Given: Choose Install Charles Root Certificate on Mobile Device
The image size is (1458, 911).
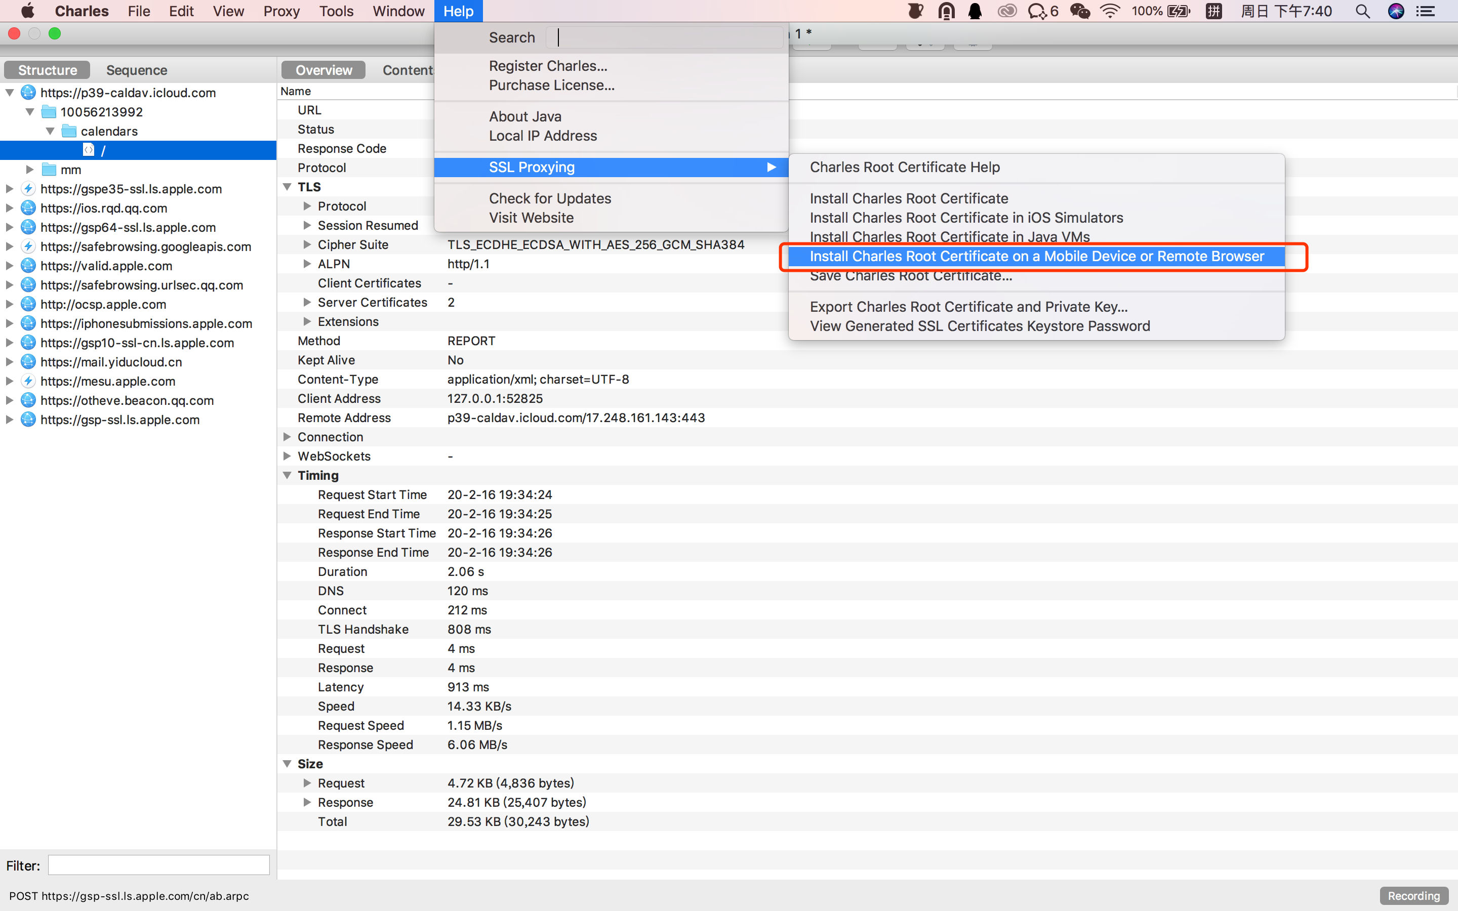Looking at the screenshot, I should click(1036, 257).
